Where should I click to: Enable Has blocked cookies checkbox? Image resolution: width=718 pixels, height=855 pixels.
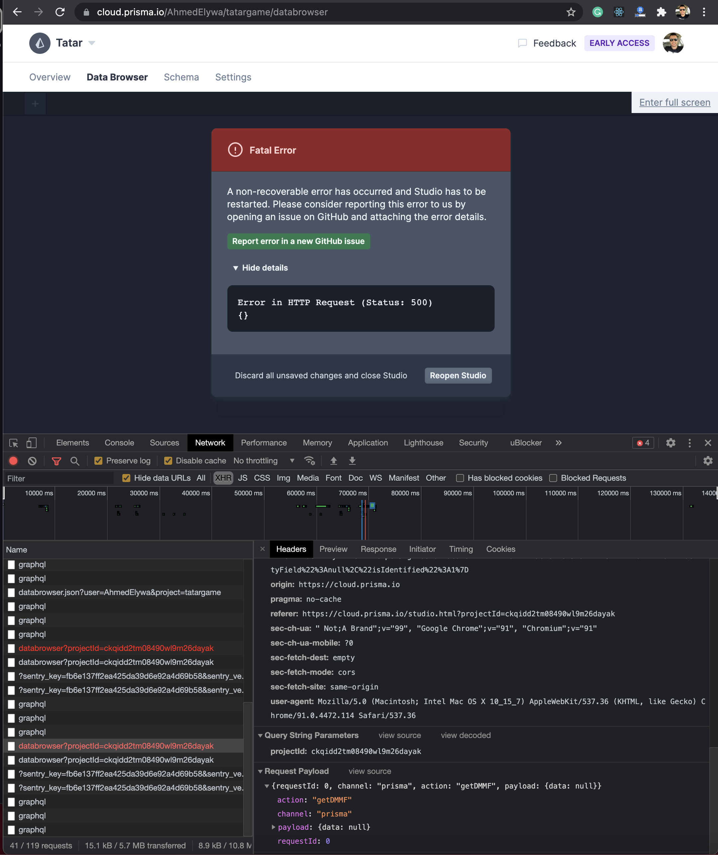coord(460,478)
